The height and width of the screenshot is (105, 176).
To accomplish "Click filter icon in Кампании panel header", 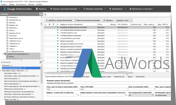I will click(41, 14).
